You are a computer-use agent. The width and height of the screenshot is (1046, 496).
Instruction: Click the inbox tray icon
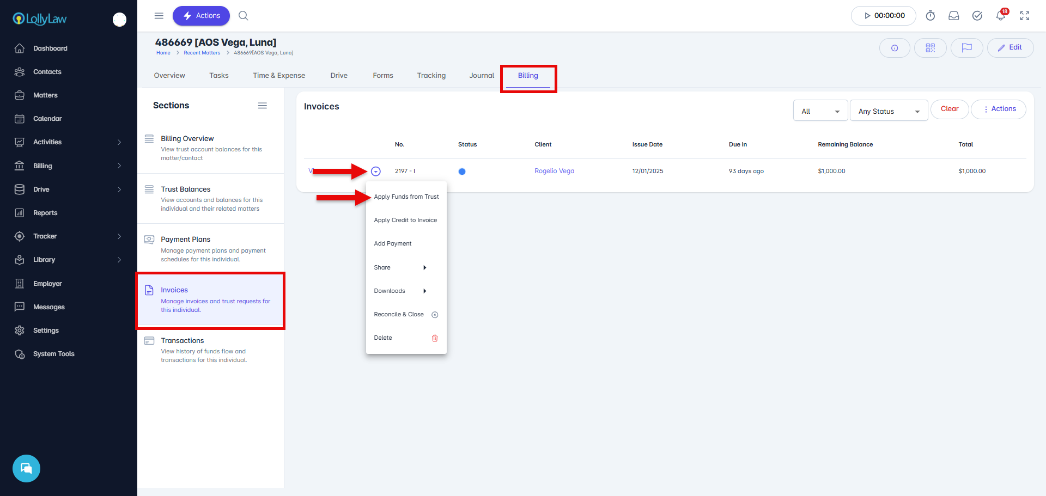(x=954, y=16)
